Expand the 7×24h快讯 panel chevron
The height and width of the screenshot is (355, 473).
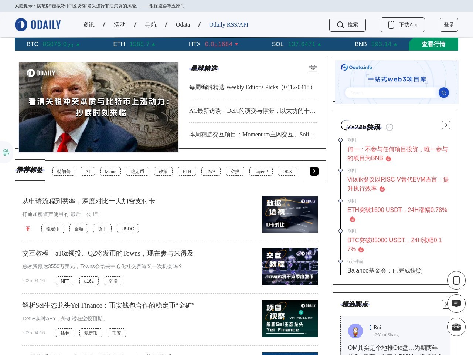(x=446, y=125)
